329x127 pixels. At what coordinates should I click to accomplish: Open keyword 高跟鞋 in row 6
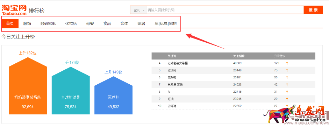pyautogui.click(x=172, y=77)
